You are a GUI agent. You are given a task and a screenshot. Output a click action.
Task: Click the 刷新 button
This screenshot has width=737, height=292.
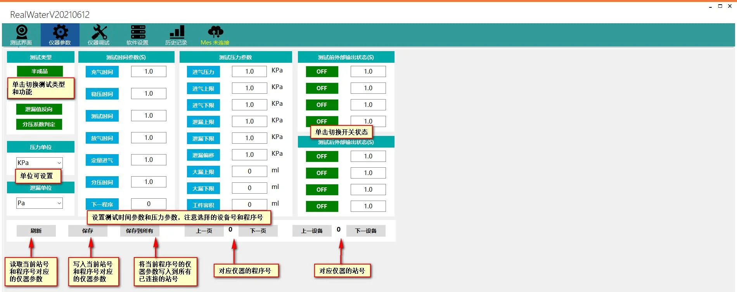tap(36, 231)
